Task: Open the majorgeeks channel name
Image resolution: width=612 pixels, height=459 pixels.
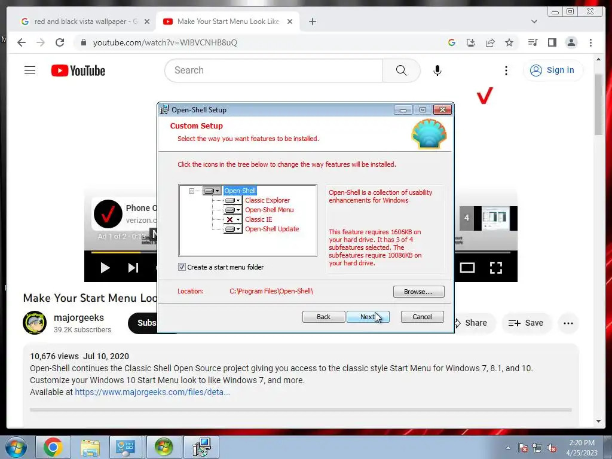Action: (x=79, y=318)
